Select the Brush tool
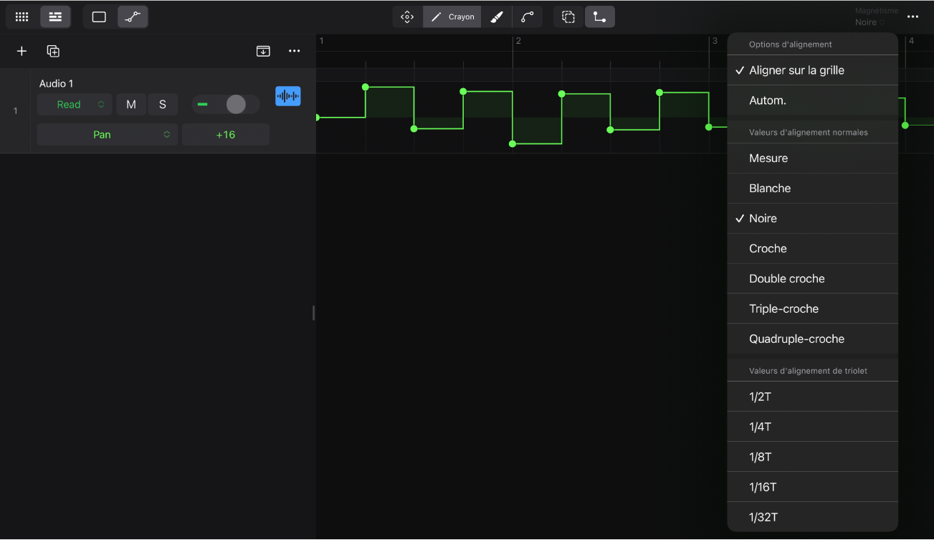 click(x=497, y=16)
